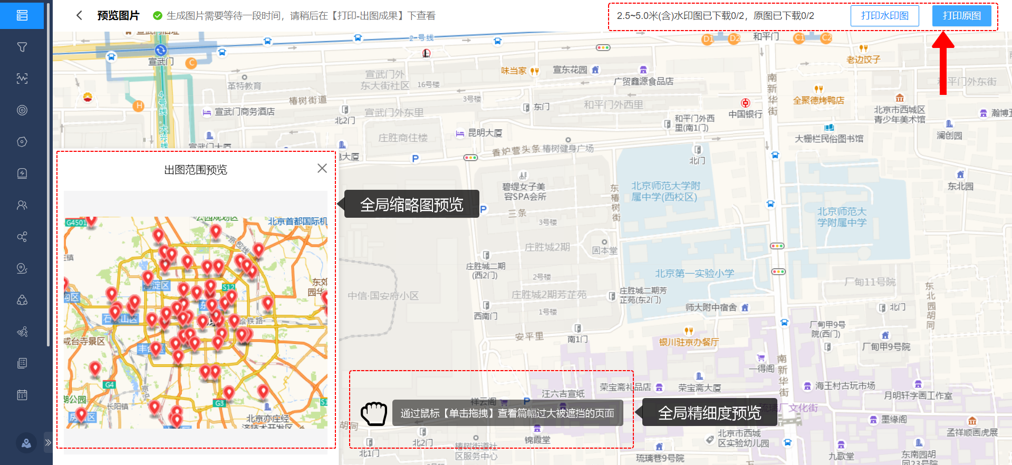Click the 墨缘阁 shop label
Viewport: 1012px width, 465px height.
point(894,420)
